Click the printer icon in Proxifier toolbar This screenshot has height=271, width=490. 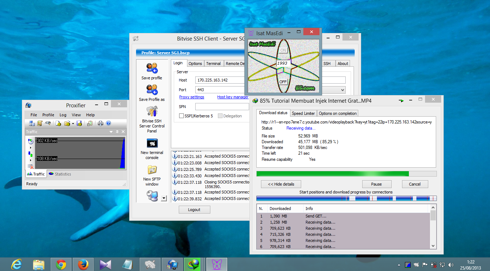tap(100, 123)
